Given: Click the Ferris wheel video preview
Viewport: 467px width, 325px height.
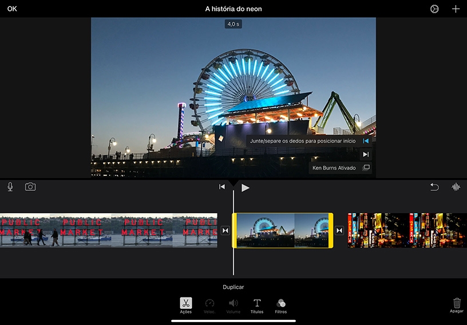Looking at the screenshot, I should click(233, 98).
